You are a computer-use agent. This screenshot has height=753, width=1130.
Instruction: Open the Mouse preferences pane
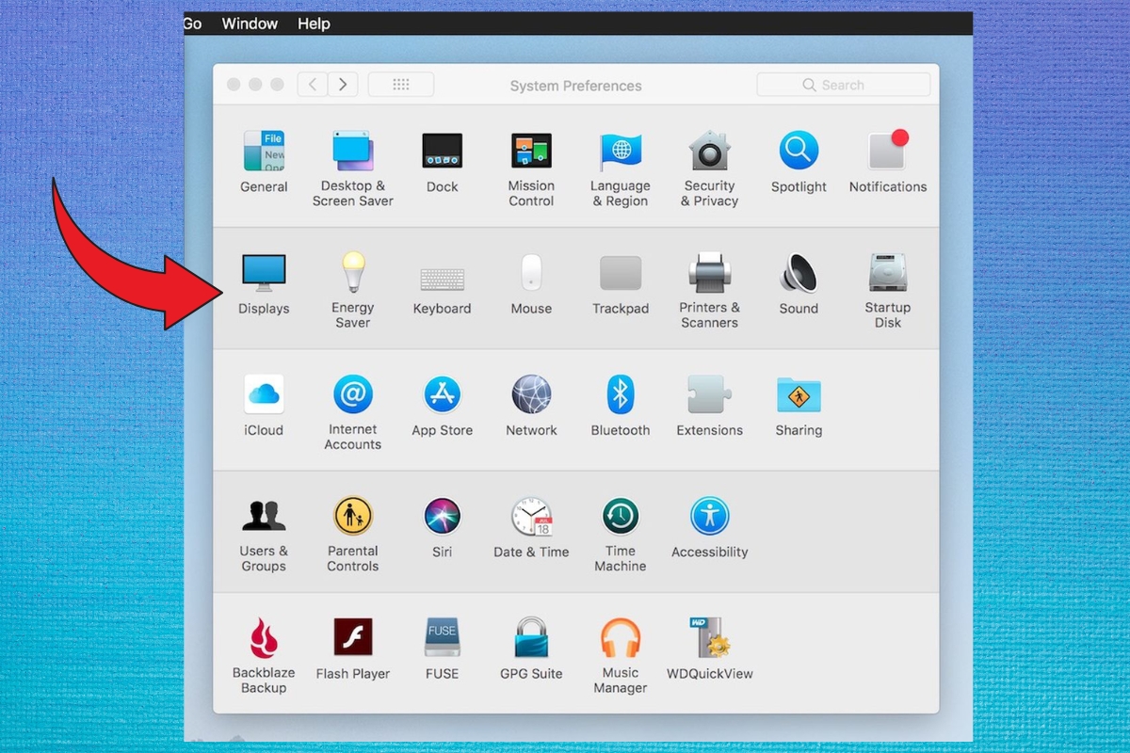[x=531, y=284]
